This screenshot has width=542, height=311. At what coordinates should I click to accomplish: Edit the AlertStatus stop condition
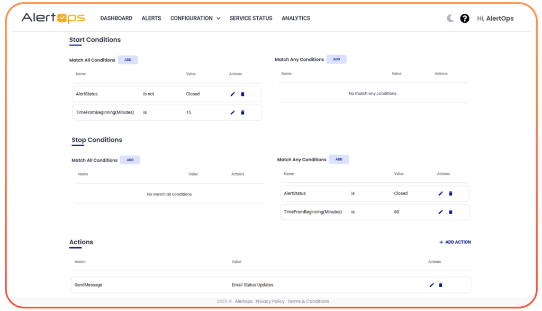440,193
